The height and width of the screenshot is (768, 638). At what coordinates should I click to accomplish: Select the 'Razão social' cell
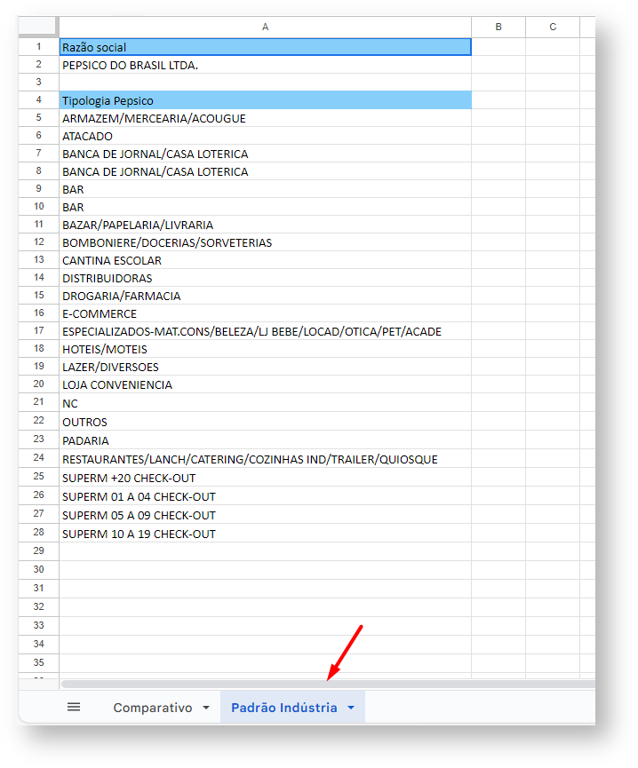265,47
